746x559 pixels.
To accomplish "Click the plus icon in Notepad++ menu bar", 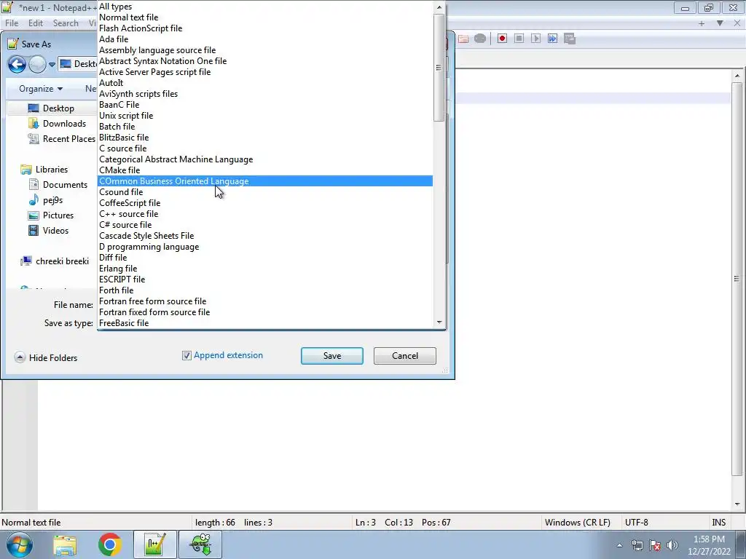I will click(702, 23).
